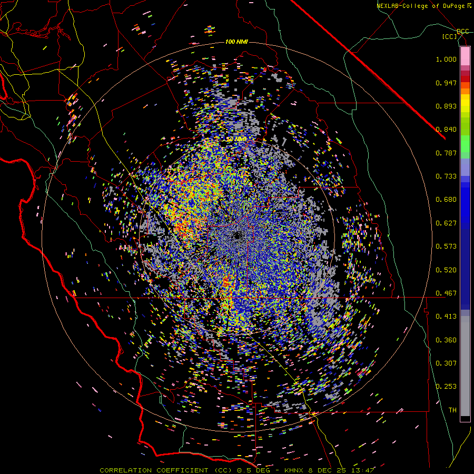
Task: Click the TH label at the colorbar bottom
Action: pos(452,410)
